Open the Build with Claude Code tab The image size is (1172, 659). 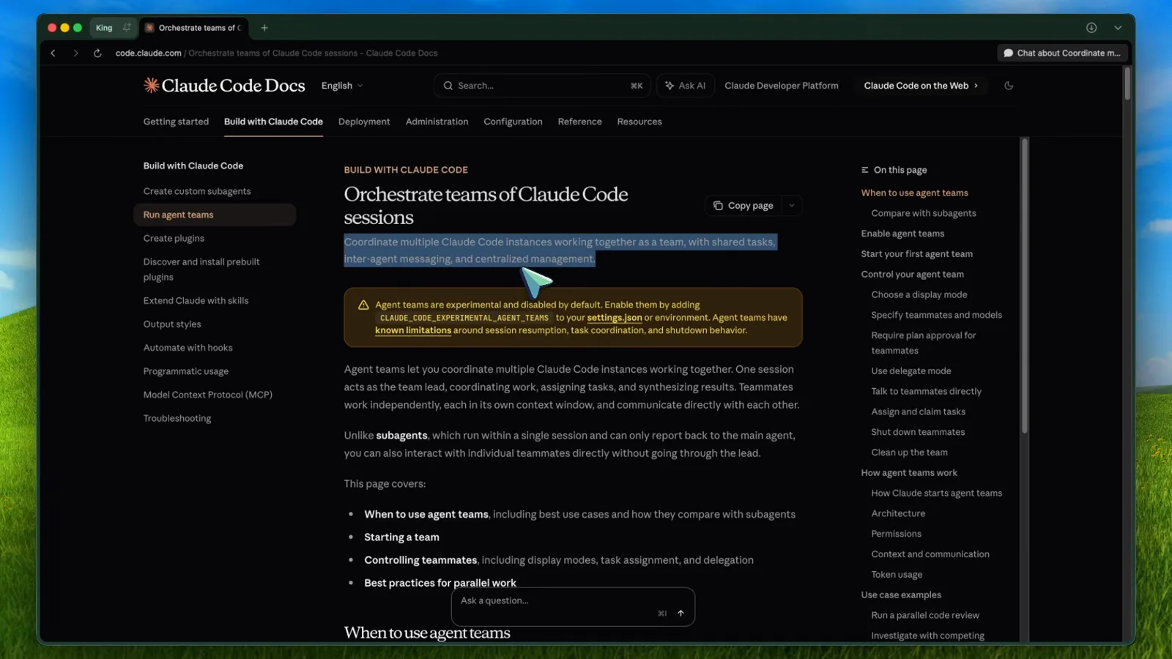(273, 122)
